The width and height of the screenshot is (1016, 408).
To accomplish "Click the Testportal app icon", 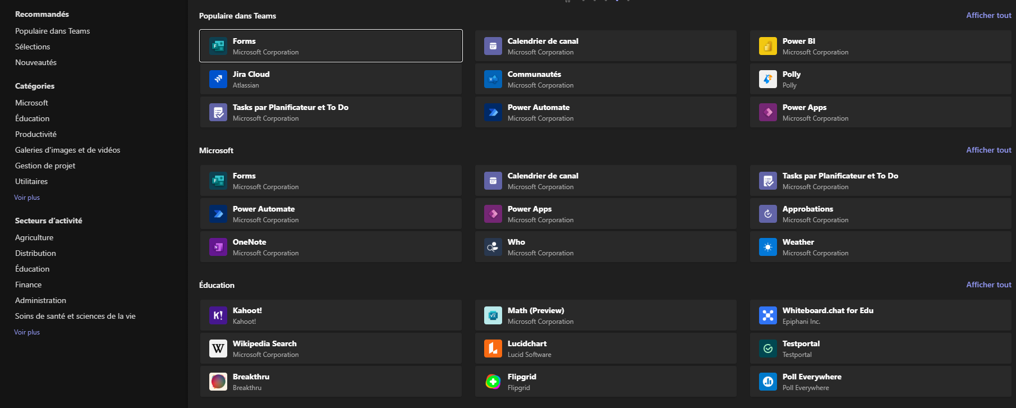I will (x=768, y=349).
